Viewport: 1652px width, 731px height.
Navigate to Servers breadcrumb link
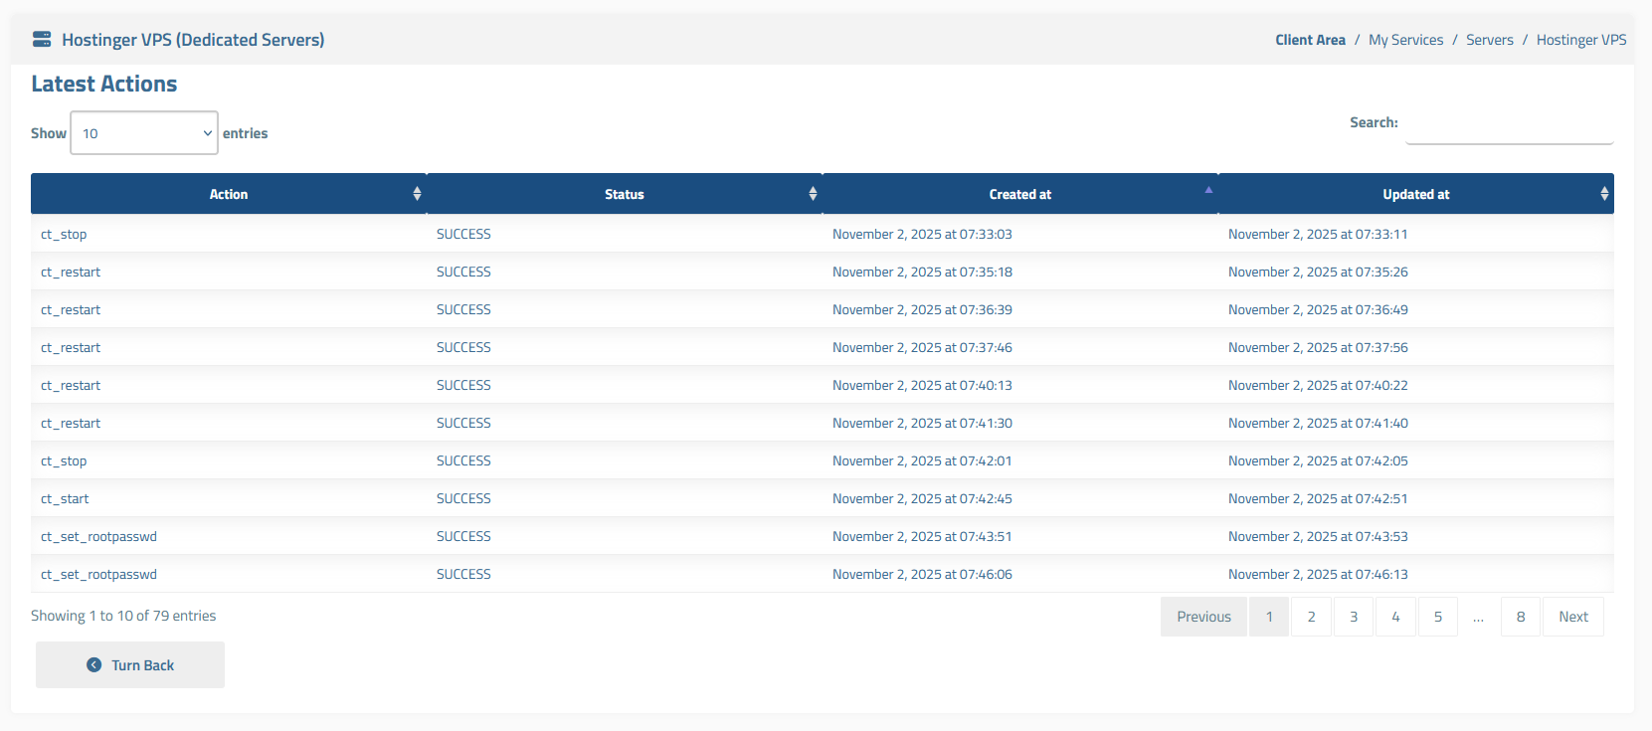(x=1489, y=40)
